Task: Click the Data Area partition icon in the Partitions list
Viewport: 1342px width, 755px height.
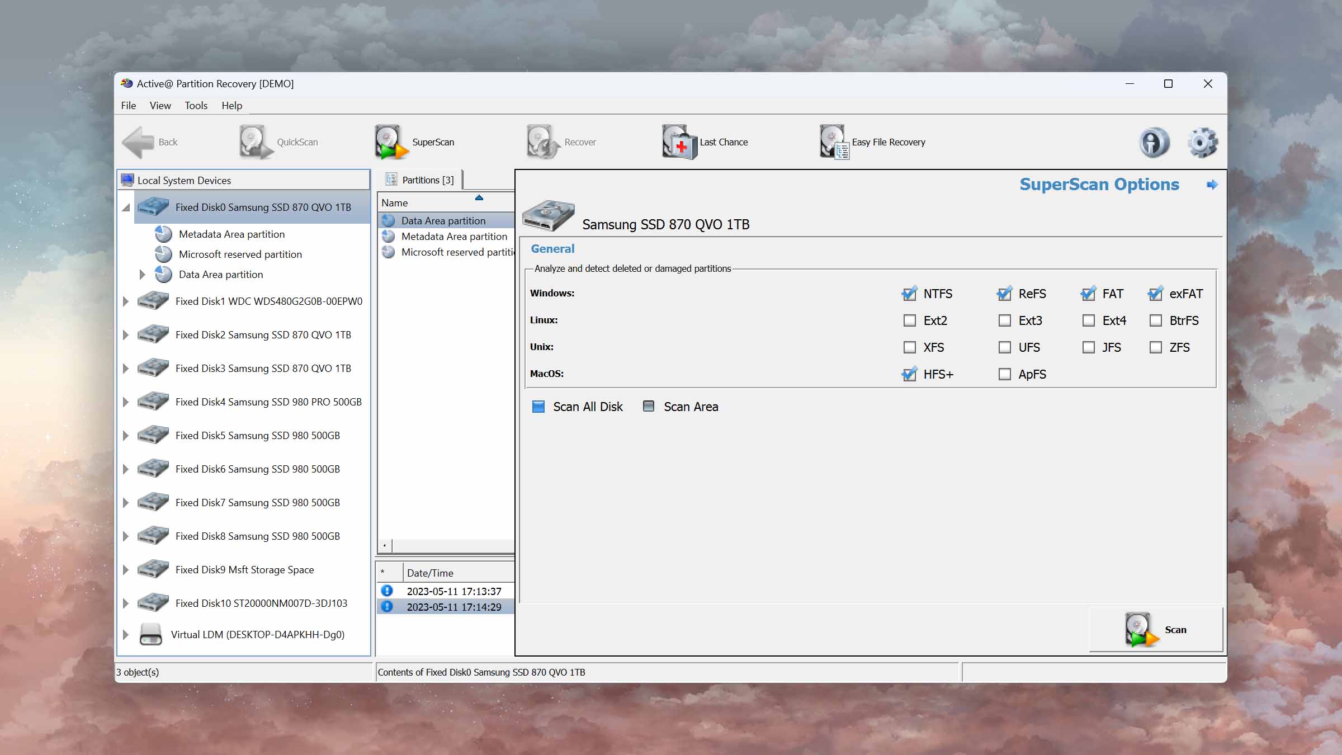Action: point(389,220)
